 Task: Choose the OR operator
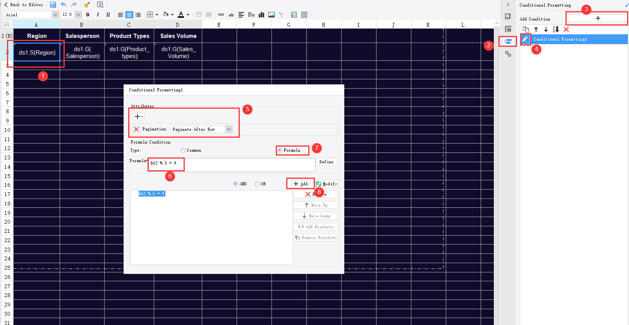[257, 184]
